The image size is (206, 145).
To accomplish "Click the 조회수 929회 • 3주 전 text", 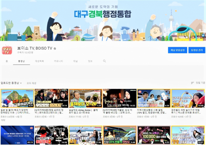I will point(181,117).
